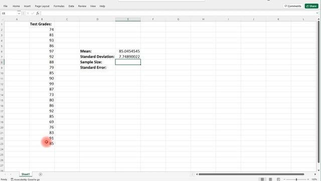Click vertical scroll down arrow
Viewport: 321px width, 181px height.
pos(319,170)
